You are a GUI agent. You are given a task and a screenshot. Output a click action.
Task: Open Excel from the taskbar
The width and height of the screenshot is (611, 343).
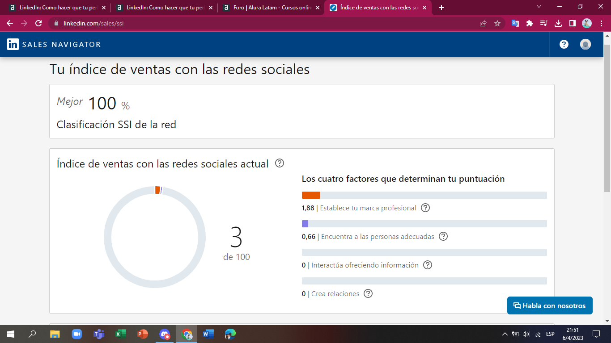(121, 334)
